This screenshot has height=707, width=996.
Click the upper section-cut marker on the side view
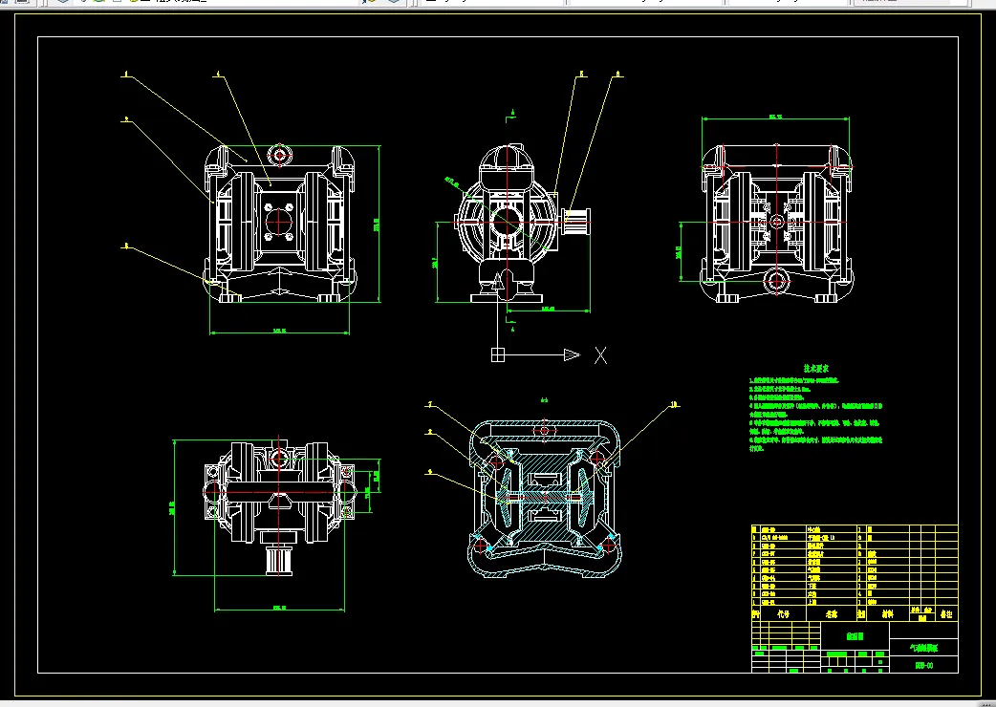pyautogui.click(x=510, y=116)
